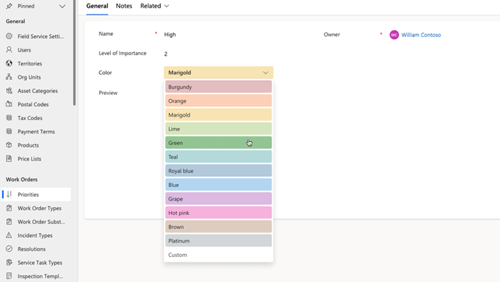Open the Notes tab
This screenshot has width=500, height=282.
(x=124, y=6)
